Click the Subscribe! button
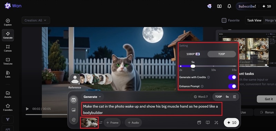 [x=247, y=6]
